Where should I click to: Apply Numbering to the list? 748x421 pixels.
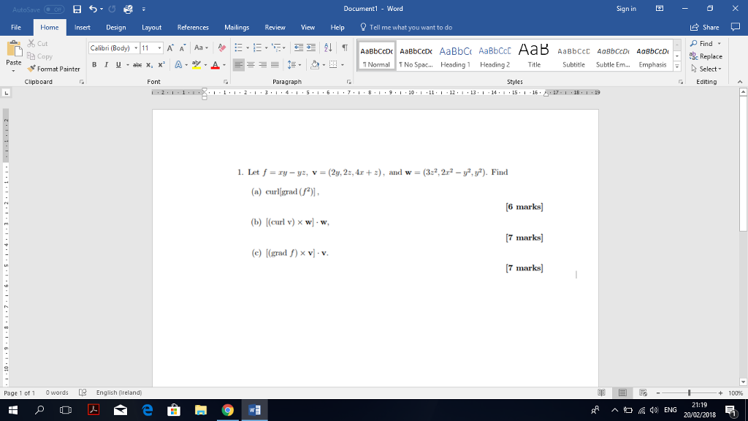(x=258, y=48)
